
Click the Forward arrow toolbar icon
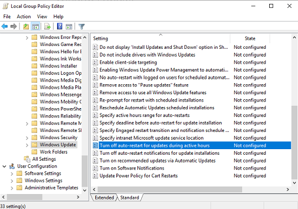coord(13,26)
